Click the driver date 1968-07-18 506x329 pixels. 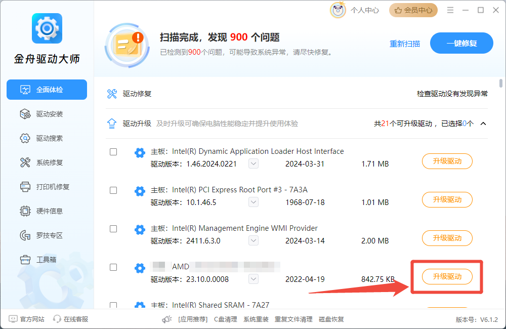305,202
